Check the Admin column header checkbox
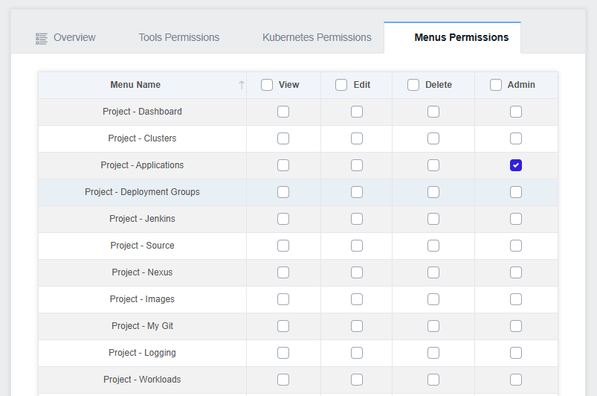This screenshot has width=597, height=396. click(496, 85)
